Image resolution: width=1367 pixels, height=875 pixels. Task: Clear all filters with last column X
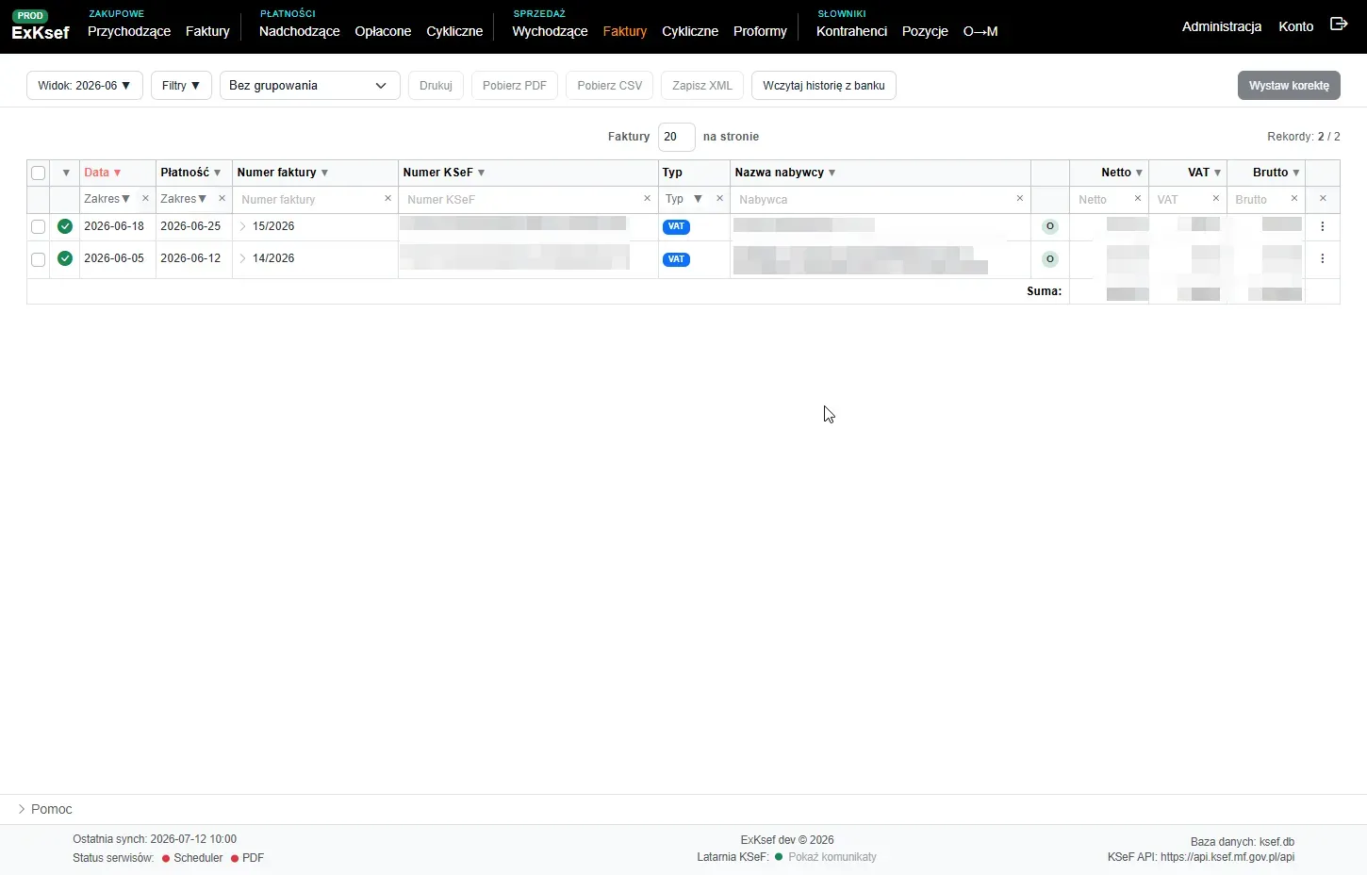(1323, 199)
